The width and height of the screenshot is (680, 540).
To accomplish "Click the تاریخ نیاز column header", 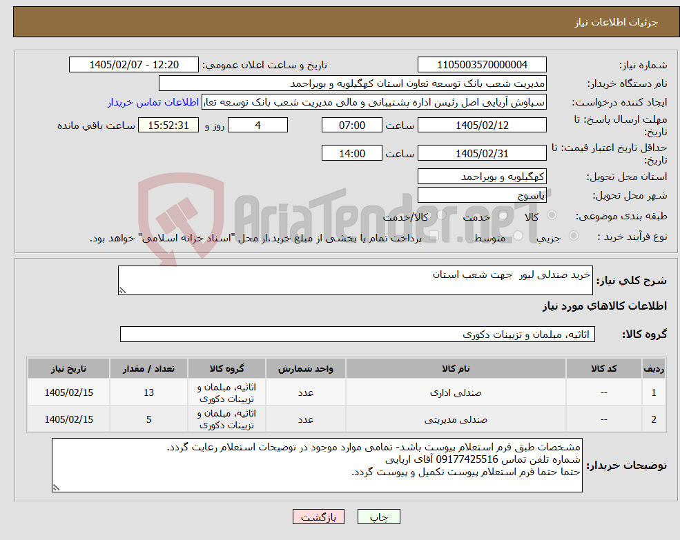I will [x=68, y=368].
